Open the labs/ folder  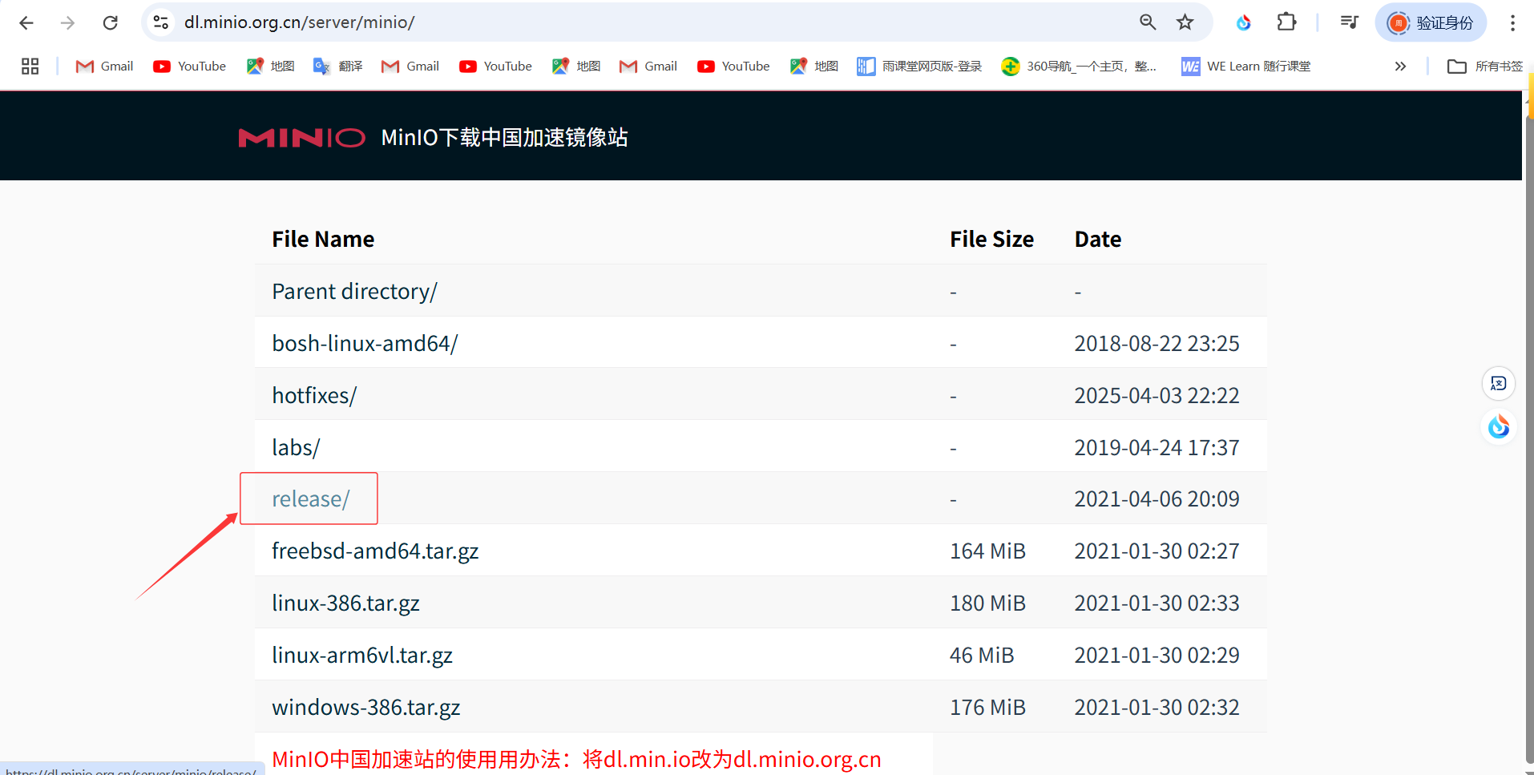coord(296,447)
